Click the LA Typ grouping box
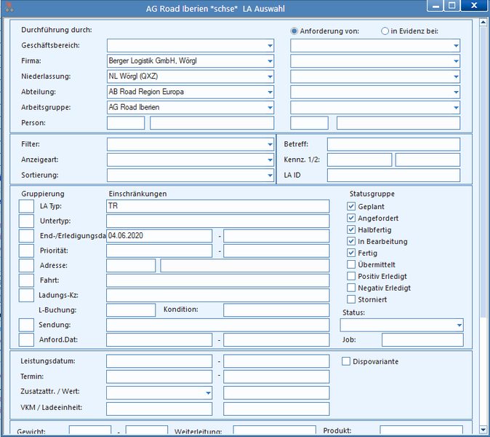This screenshot has height=437, width=490. point(27,206)
